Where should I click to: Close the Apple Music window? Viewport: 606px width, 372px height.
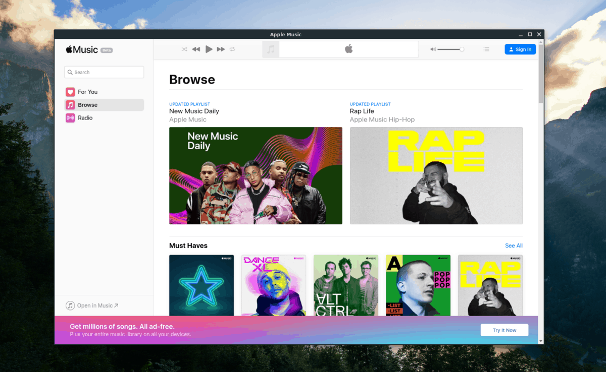point(539,34)
